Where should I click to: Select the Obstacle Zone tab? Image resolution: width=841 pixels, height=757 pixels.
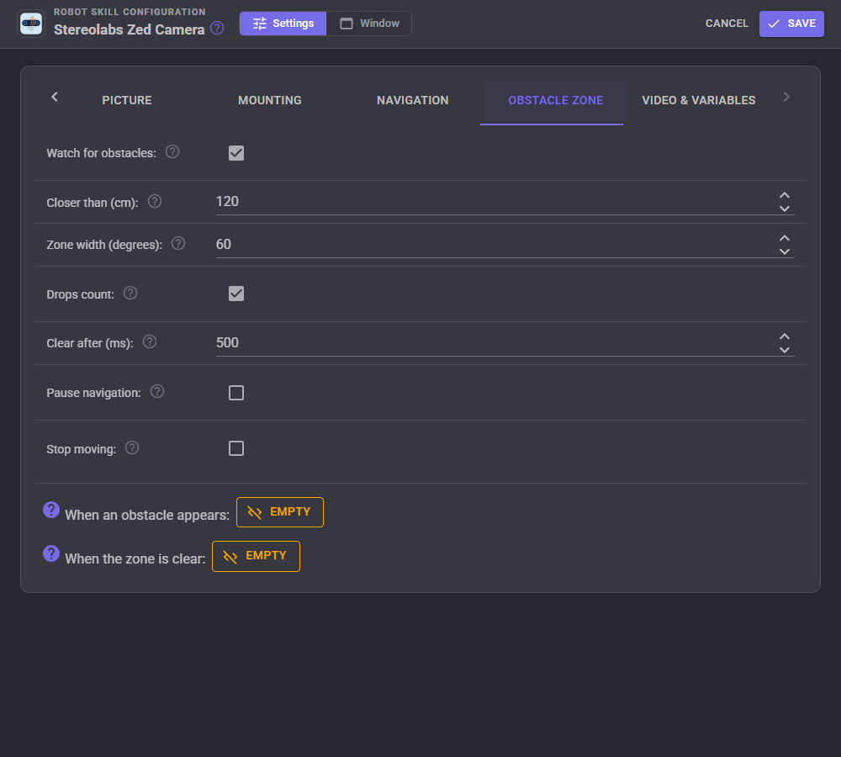(x=556, y=100)
